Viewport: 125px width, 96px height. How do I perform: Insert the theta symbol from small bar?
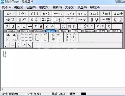(x=13, y=26)
